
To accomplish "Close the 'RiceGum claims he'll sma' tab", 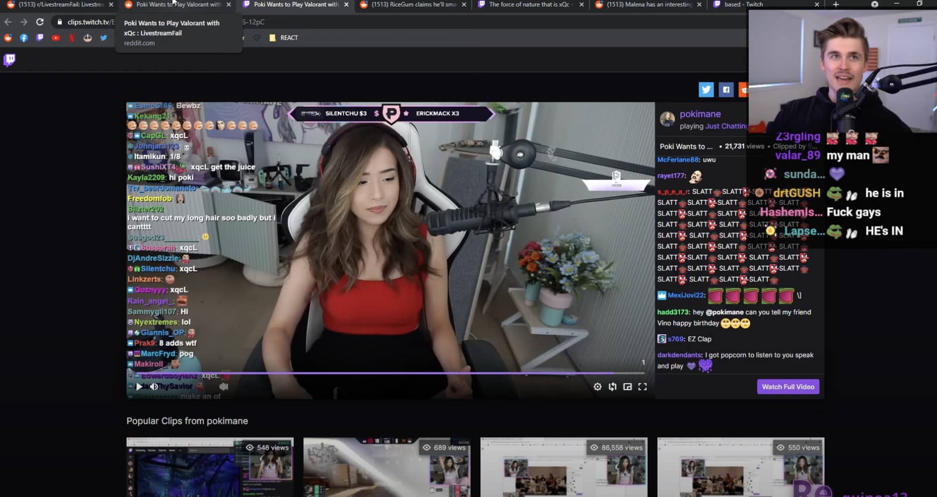I will click(x=463, y=5).
